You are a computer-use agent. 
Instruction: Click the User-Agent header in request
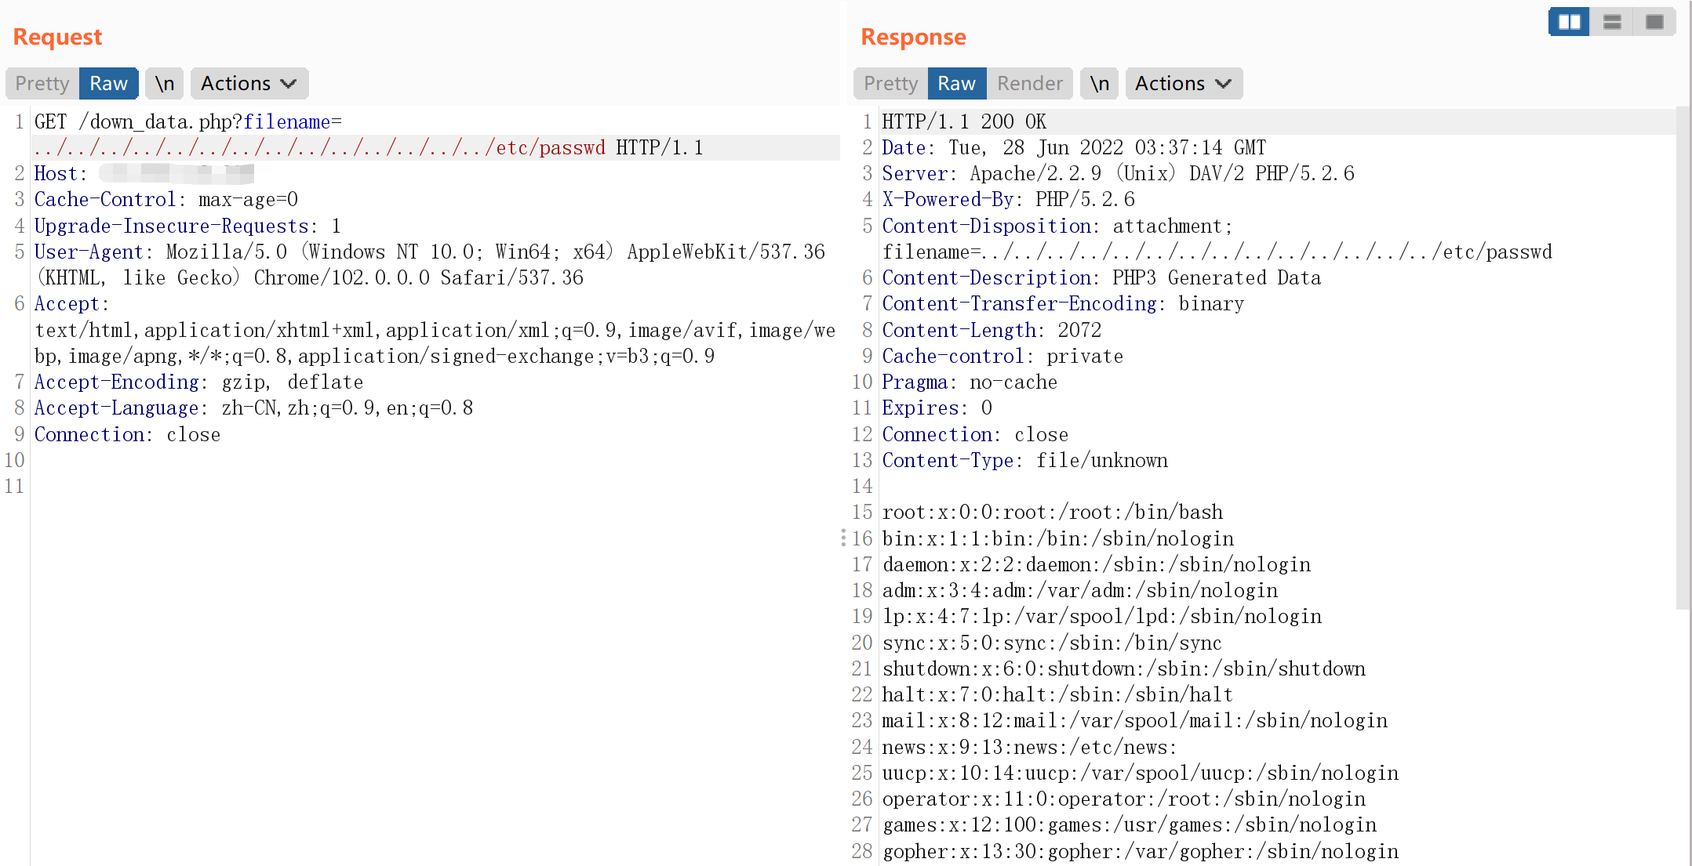coord(88,252)
